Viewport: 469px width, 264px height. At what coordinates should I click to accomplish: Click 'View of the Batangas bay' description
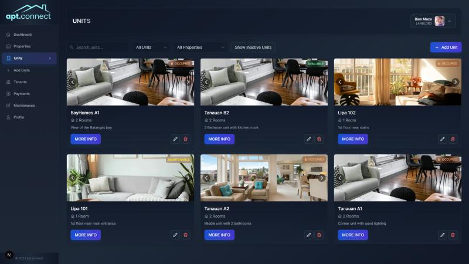tap(91, 127)
